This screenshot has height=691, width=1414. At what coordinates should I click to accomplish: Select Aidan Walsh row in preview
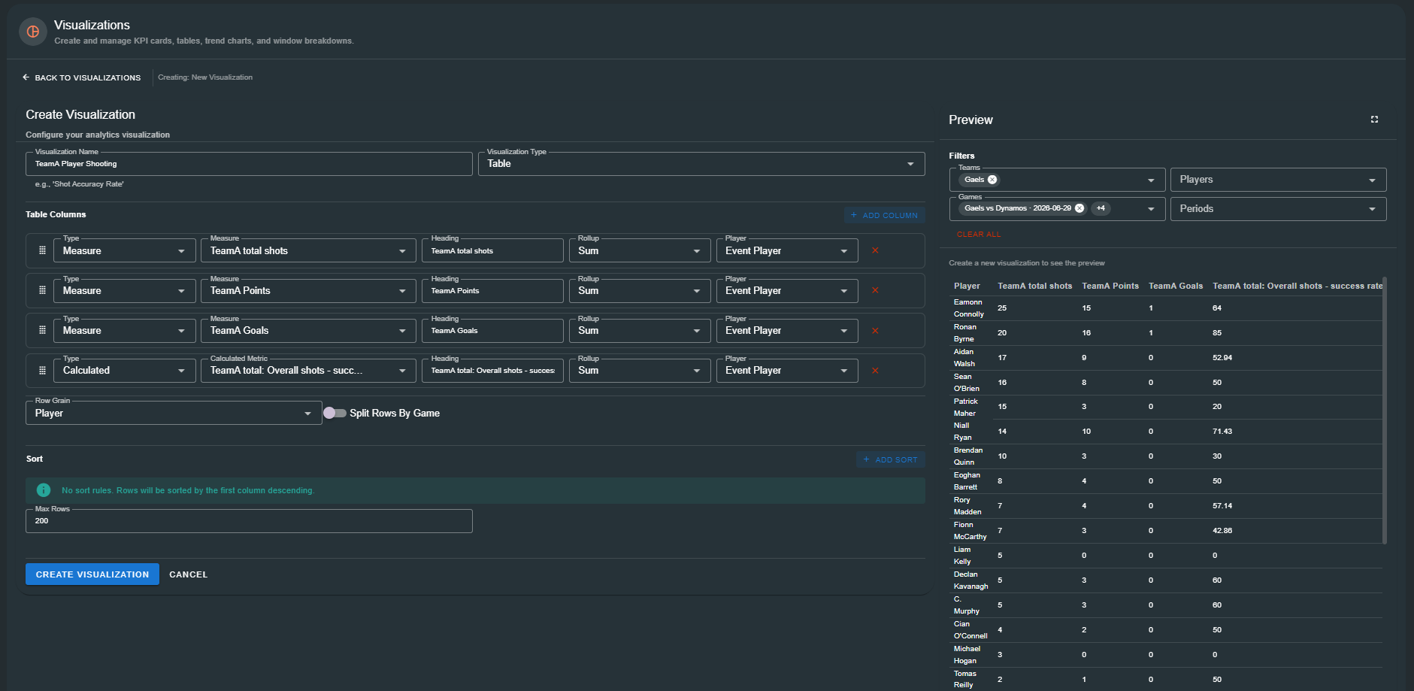[x=1166, y=358]
